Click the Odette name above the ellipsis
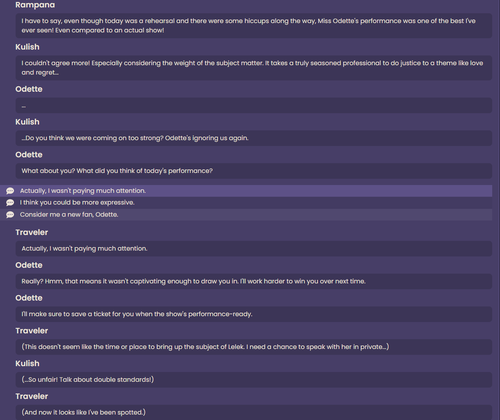 tap(29, 89)
